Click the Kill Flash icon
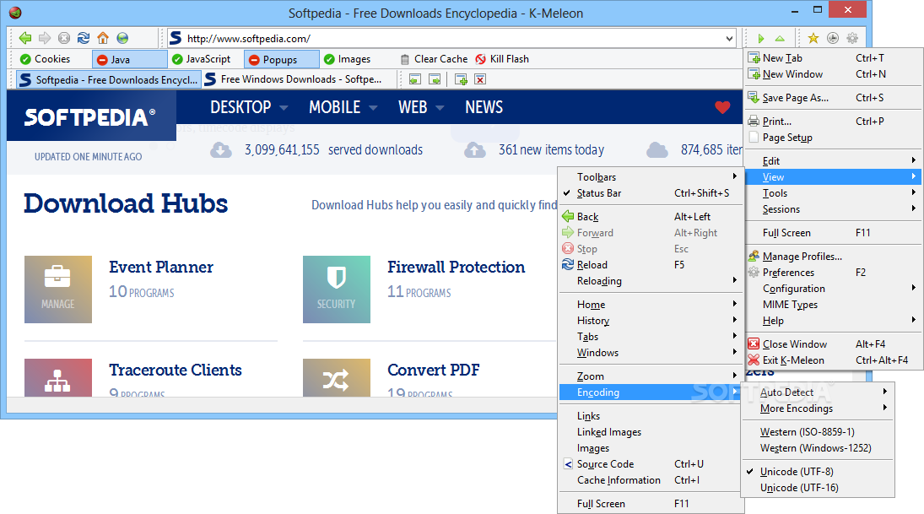Viewport: 924px width, 514px height. [480, 59]
